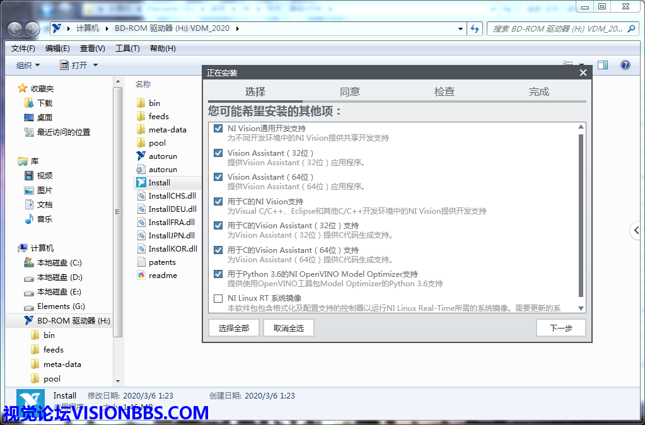Select the autorun NI application icon

(x=141, y=156)
